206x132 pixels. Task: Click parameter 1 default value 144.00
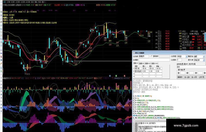pos(159,68)
